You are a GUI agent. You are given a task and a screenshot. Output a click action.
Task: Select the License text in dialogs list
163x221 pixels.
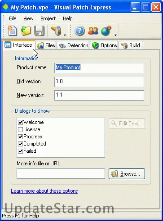[x=32, y=129]
